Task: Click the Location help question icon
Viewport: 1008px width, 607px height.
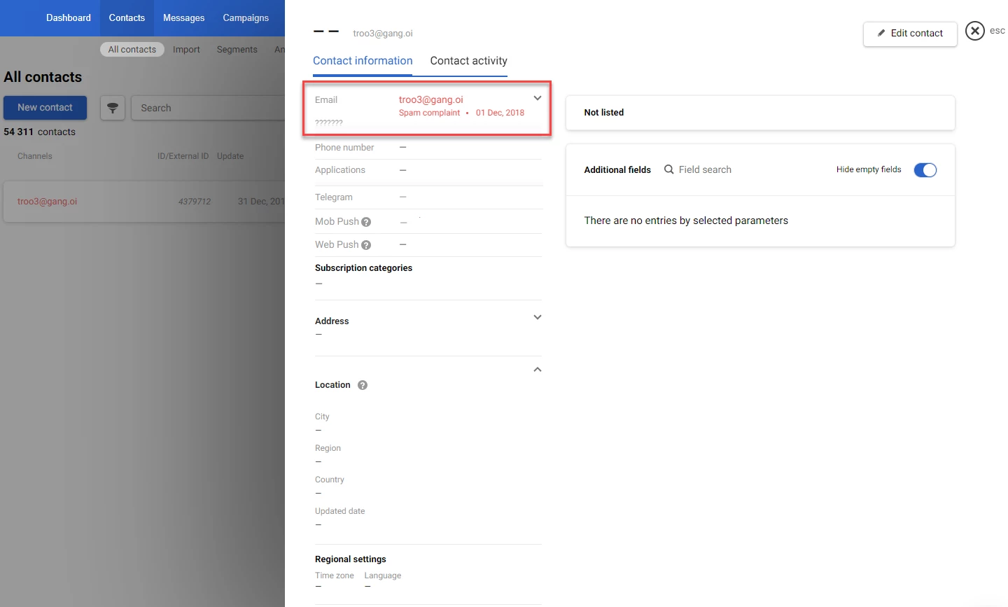Action: [363, 385]
